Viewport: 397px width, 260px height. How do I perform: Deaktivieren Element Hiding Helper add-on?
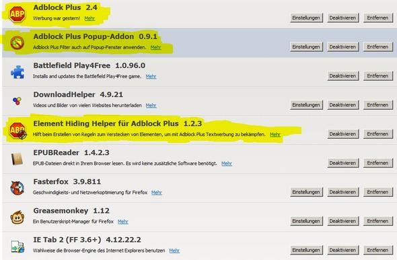click(342, 134)
